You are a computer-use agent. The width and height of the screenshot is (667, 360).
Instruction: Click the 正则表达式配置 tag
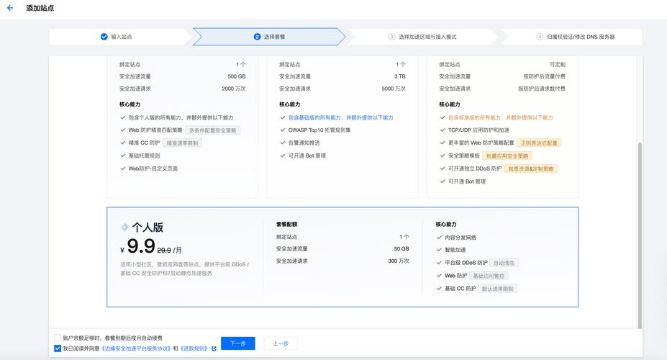pyautogui.click(x=539, y=143)
